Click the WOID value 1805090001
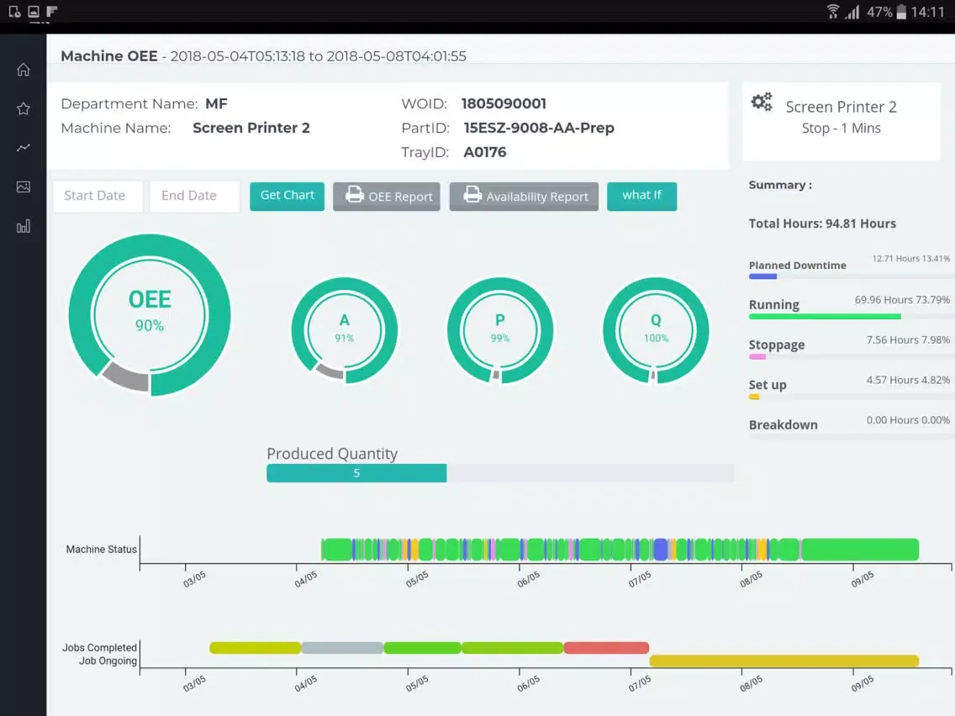955x716 pixels. (x=504, y=103)
